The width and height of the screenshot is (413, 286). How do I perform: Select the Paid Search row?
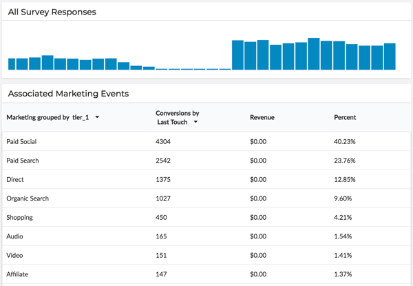206,161
